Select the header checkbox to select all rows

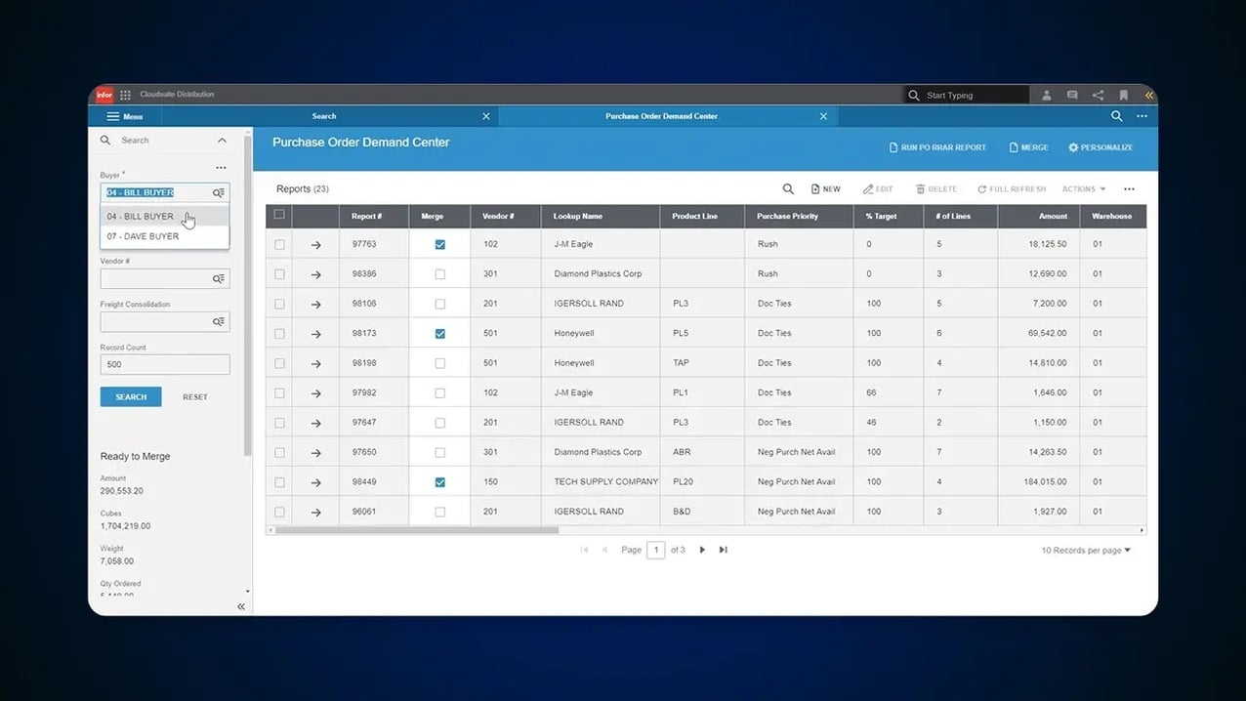tap(279, 216)
